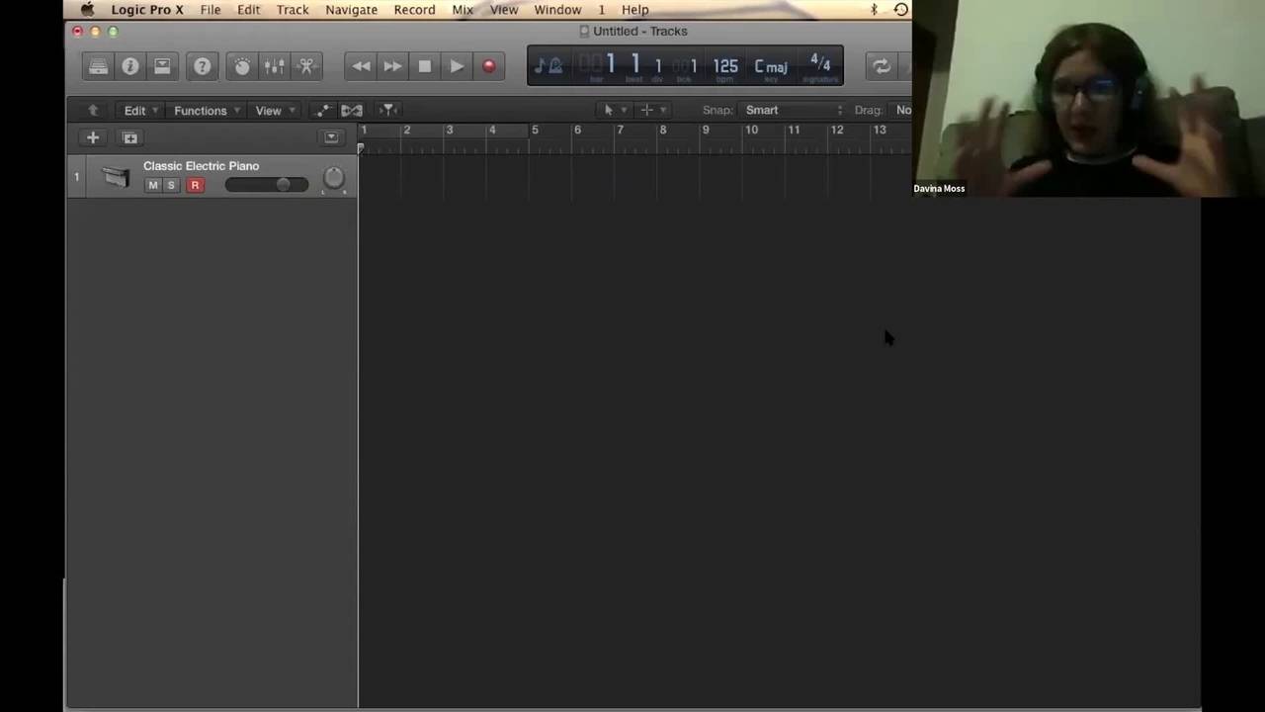
Task: Open Quick Help question mark button
Action: point(203,66)
